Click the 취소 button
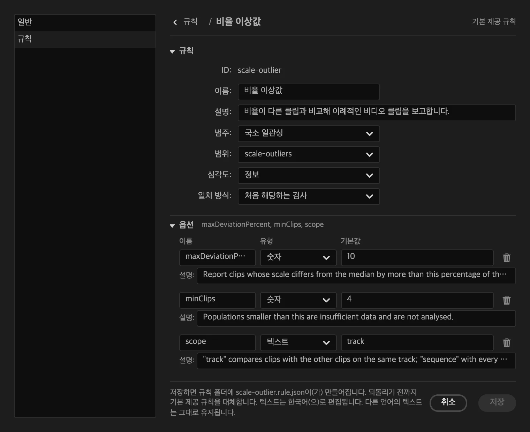 coord(448,403)
